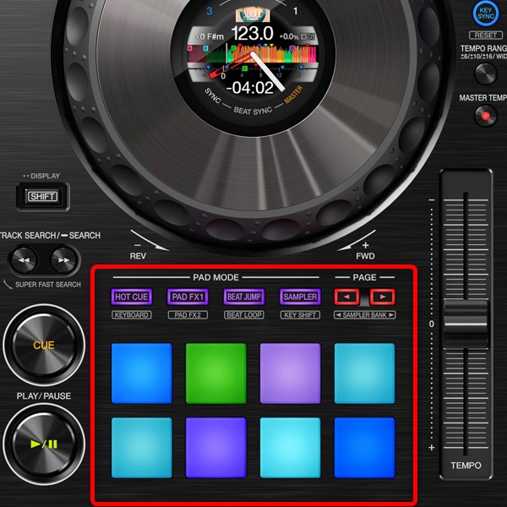This screenshot has width=507, height=507.
Task: Click the CUE button
Action: click(44, 345)
